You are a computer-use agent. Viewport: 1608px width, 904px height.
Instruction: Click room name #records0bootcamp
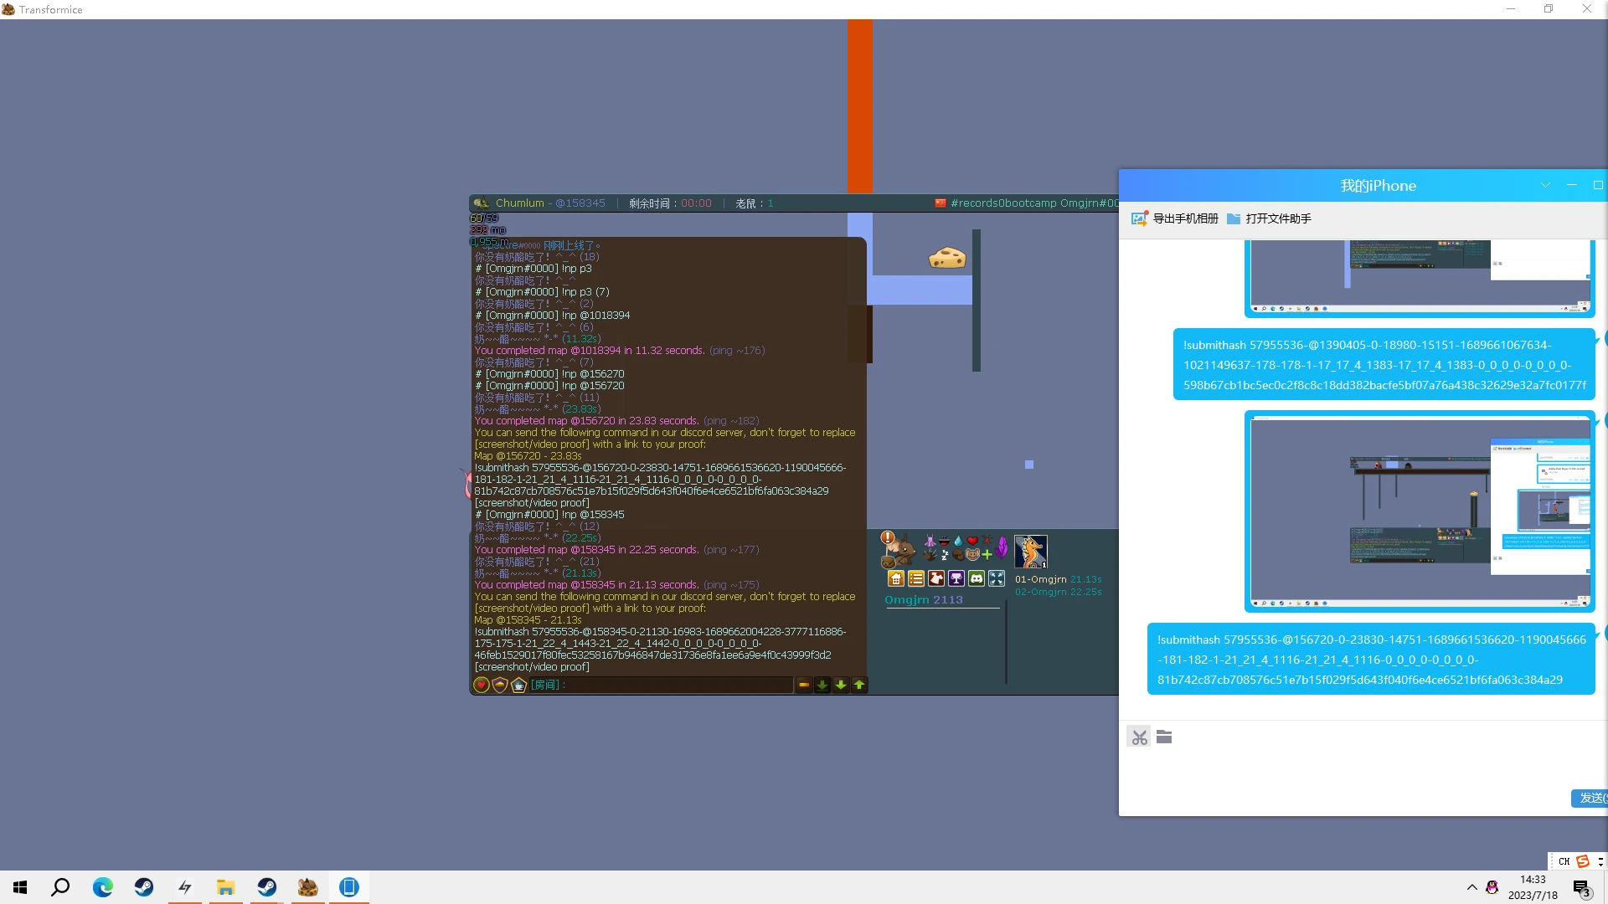pyautogui.click(x=1003, y=203)
